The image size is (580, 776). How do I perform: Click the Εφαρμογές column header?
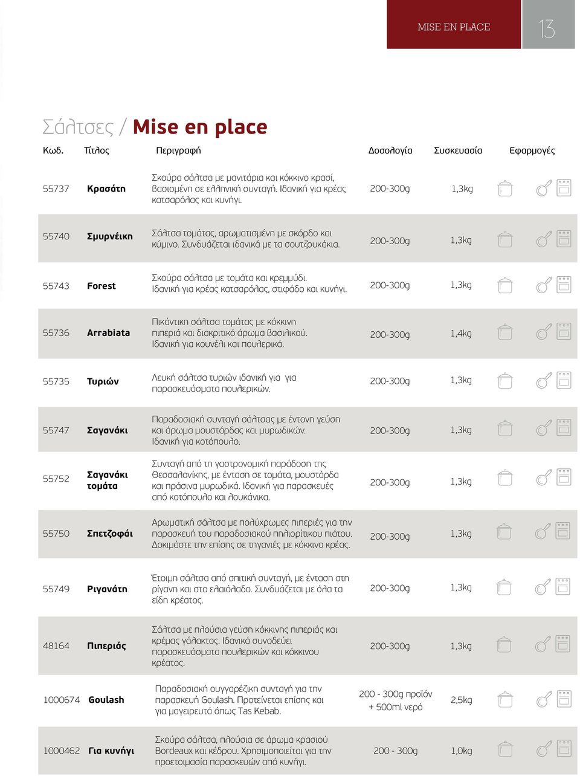point(532,150)
